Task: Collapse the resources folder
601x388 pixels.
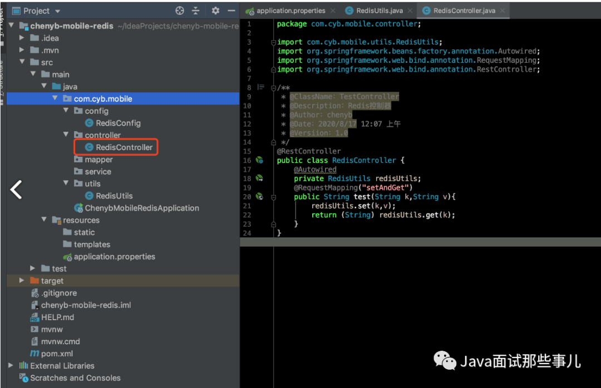Action: 44,220
